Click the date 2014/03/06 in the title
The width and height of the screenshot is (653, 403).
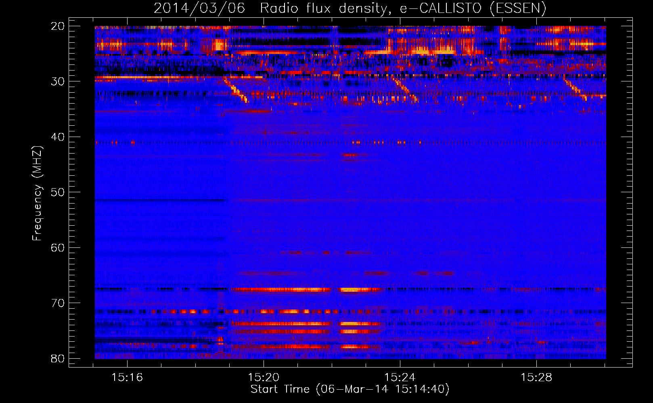point(199,8)
